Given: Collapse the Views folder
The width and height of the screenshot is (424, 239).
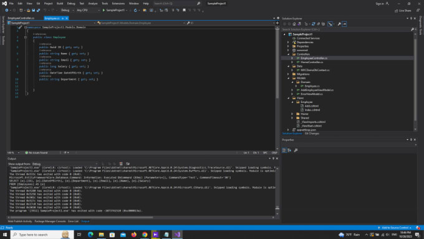Looking at the screenshot, I should point(288,98).
